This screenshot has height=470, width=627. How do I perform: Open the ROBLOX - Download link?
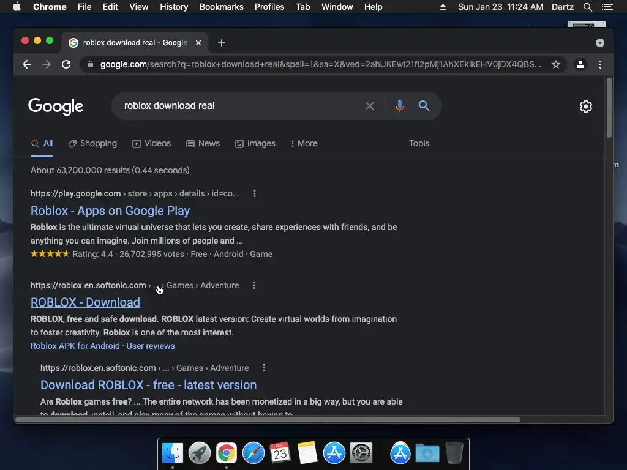pos(85,302)
